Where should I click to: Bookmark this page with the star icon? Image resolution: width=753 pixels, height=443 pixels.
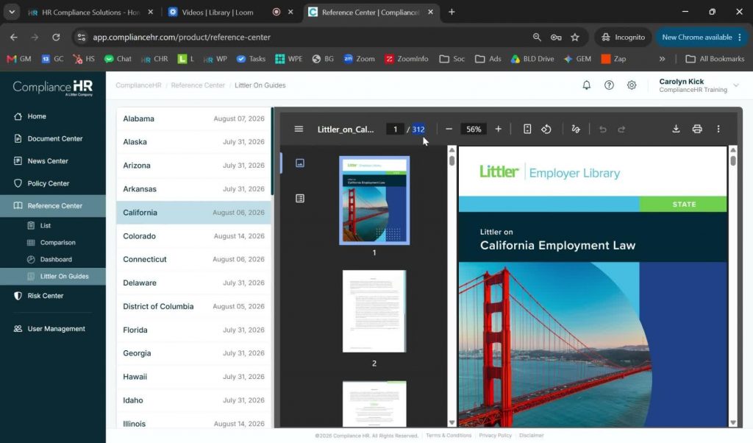[575, 37]
